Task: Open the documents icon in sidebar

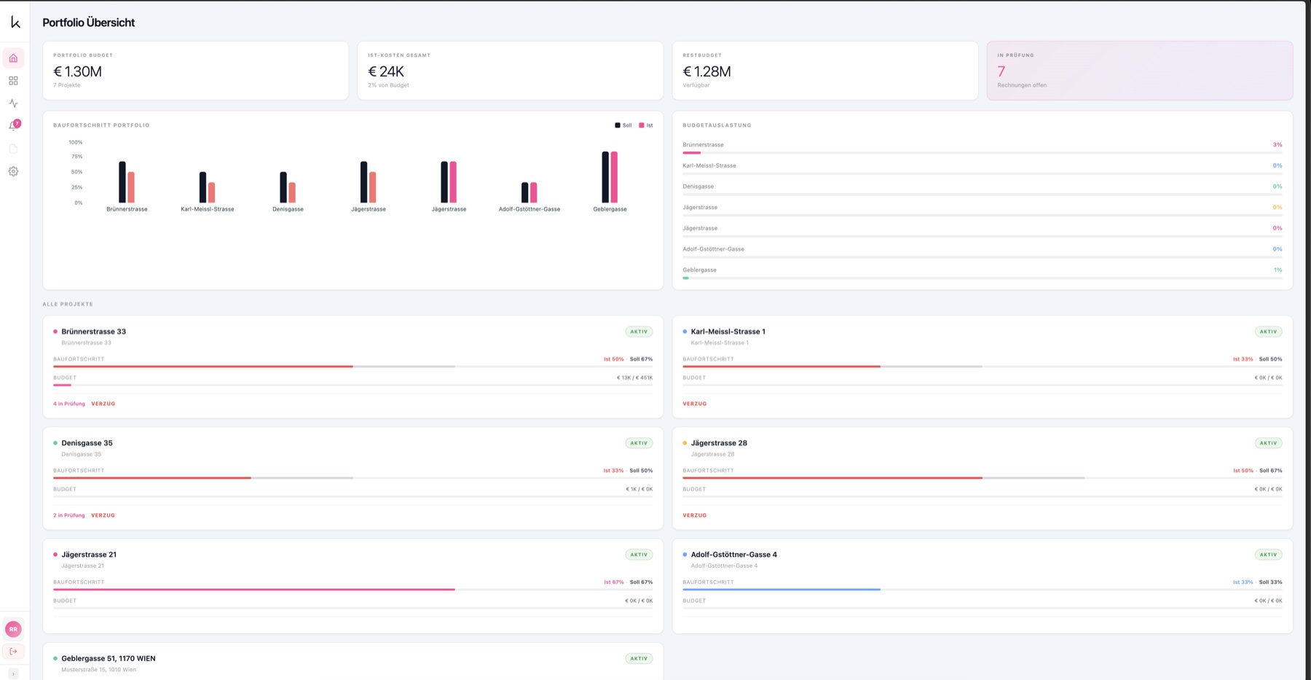Action: coord(13,149)
